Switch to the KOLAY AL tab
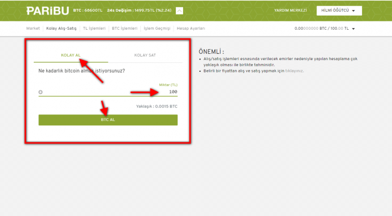392x216 pixels. pos(71,56)
